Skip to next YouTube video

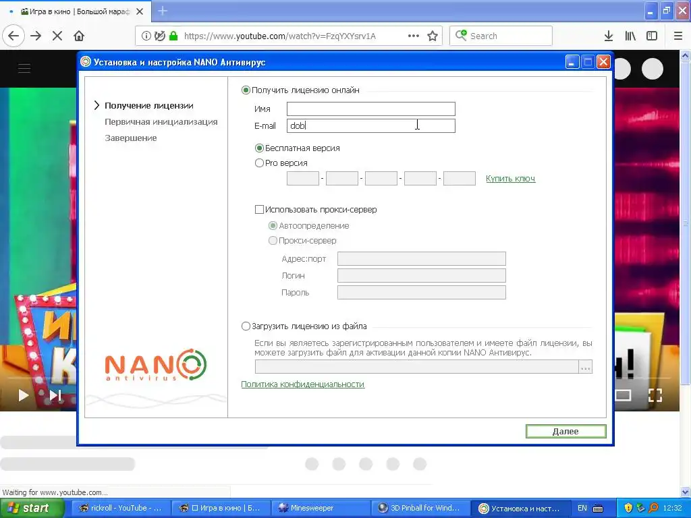[55, 395]
